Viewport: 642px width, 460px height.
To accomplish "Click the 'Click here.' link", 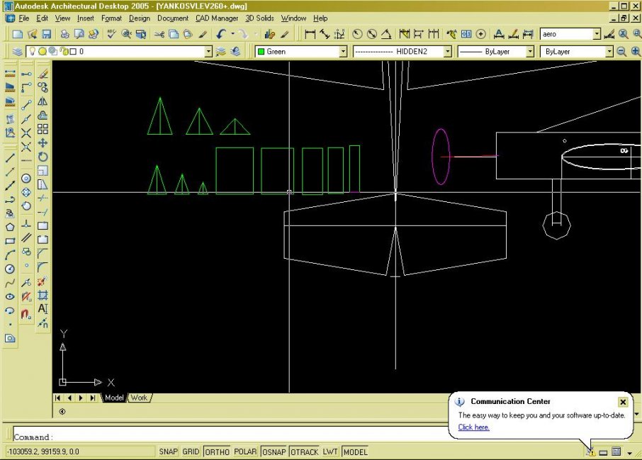I will pos(474,427).
